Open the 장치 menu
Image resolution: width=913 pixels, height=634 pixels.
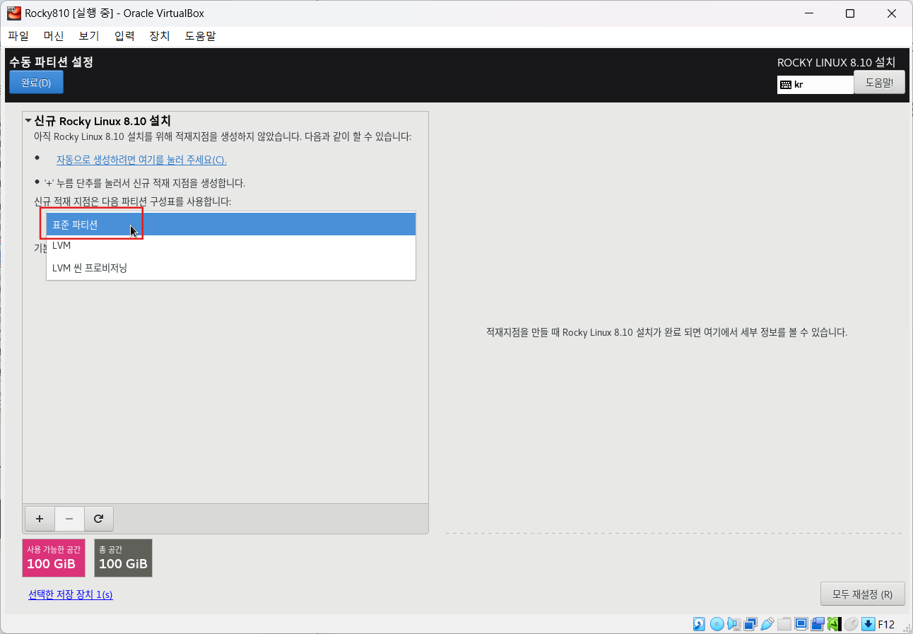tap(160, 36)
